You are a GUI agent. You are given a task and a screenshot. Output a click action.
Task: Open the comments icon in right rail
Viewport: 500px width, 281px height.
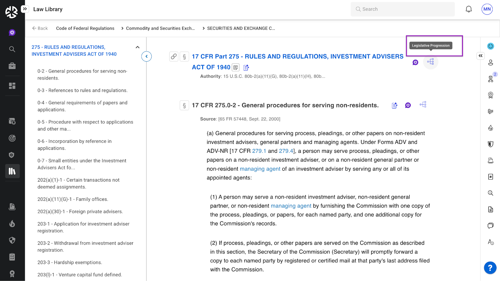pos(490,226)
